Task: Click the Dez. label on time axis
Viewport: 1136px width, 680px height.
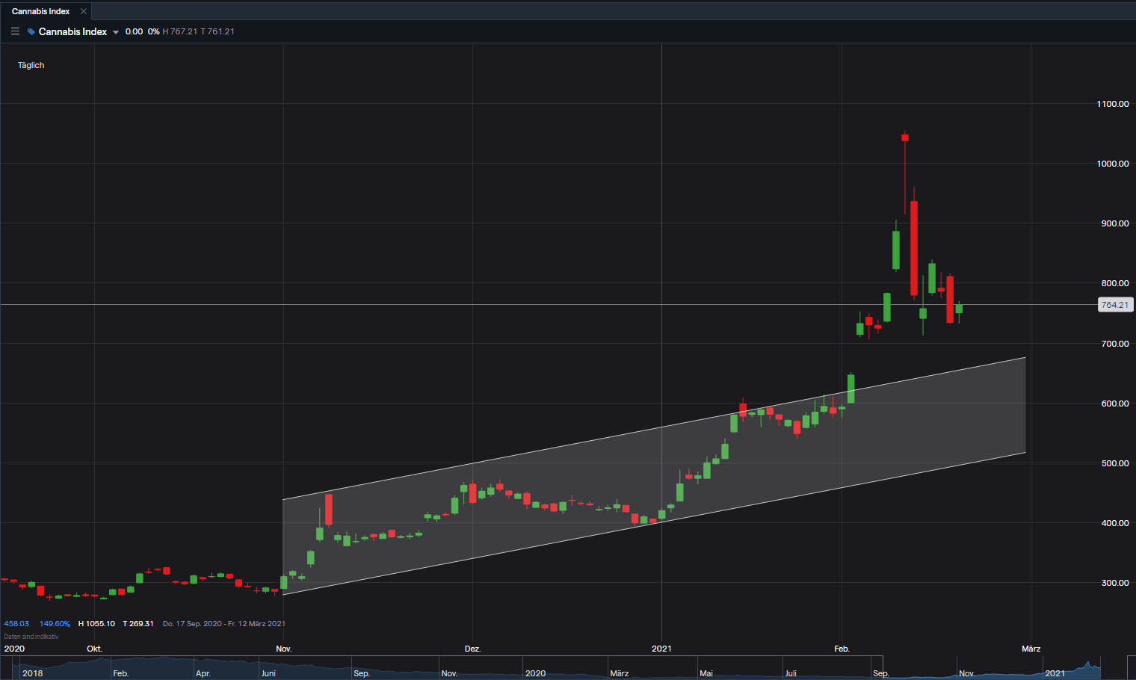Action: point(472,649)
